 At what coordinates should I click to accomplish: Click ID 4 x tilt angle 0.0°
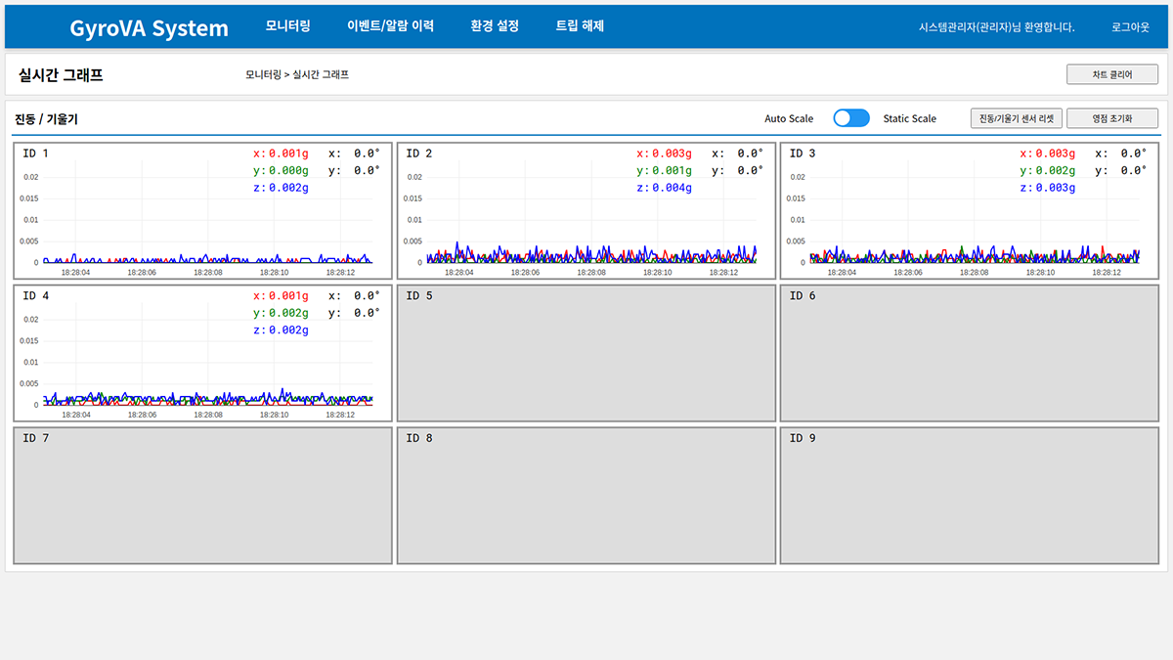(354, 295)
